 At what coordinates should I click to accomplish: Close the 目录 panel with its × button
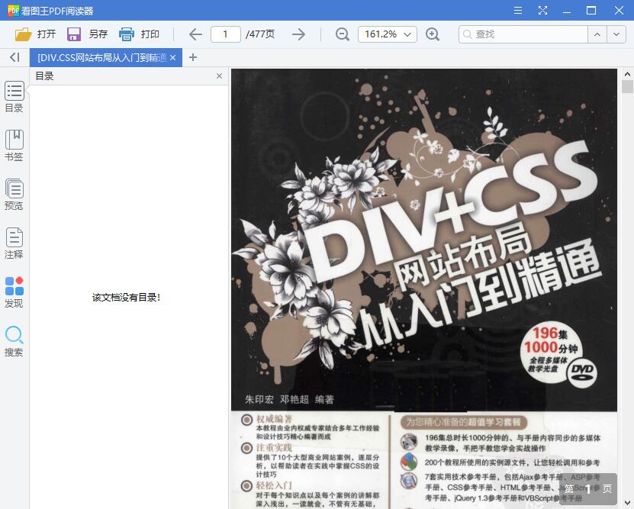pos(219,76)
